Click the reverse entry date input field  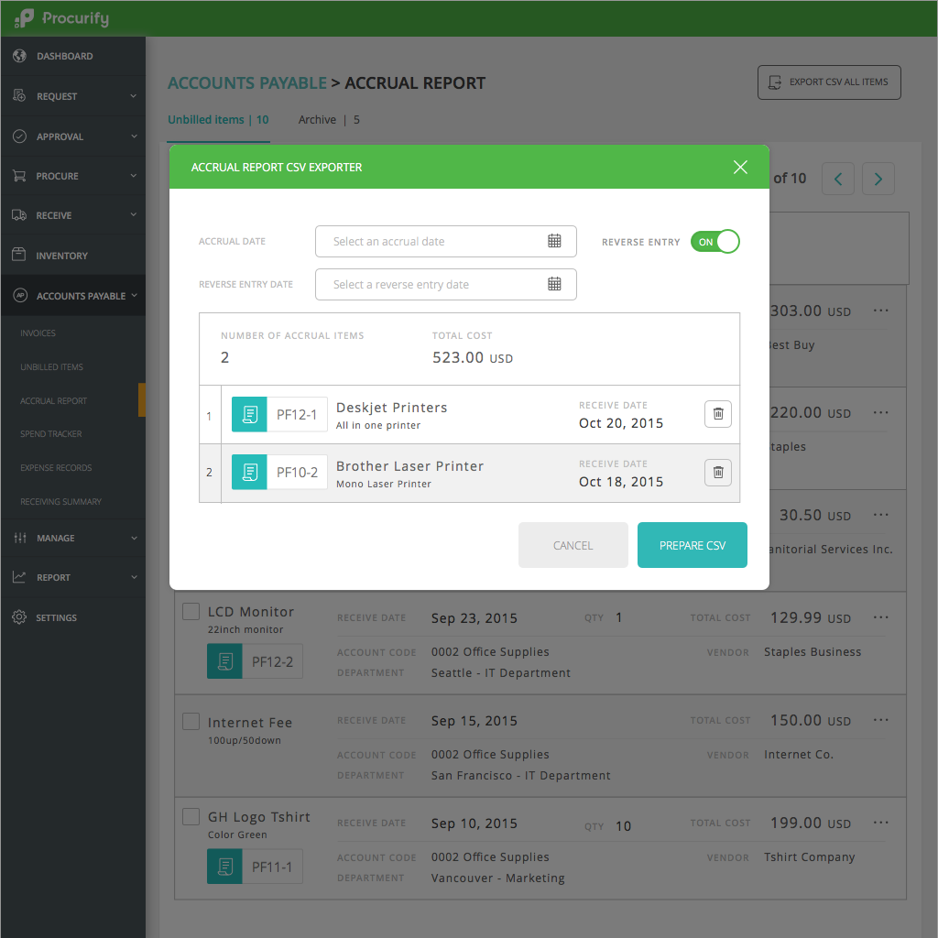446,284
